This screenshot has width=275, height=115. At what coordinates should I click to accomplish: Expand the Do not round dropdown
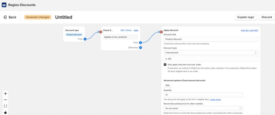tap(203, 108)
